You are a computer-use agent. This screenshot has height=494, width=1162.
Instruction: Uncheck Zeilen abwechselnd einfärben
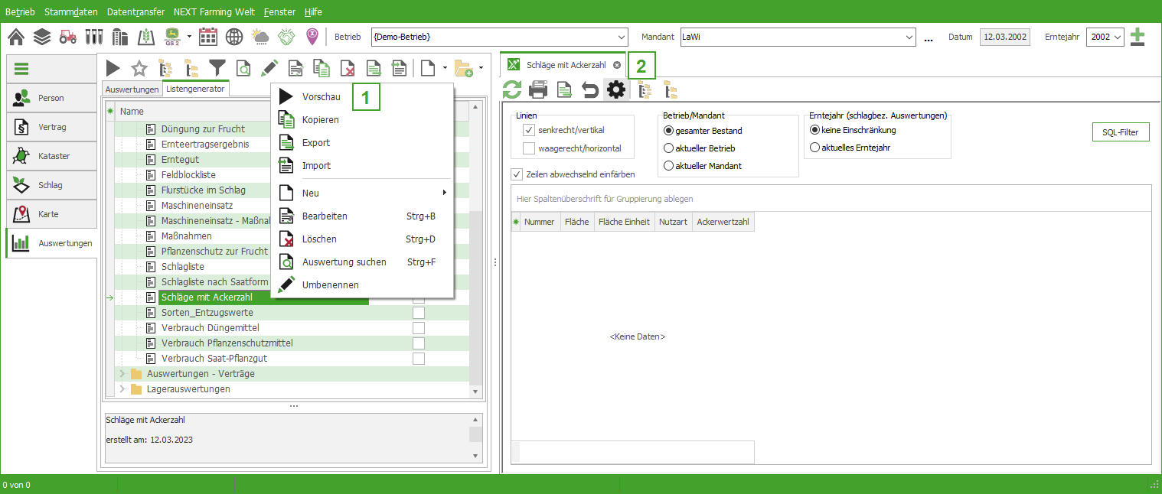tap(517, 174)
